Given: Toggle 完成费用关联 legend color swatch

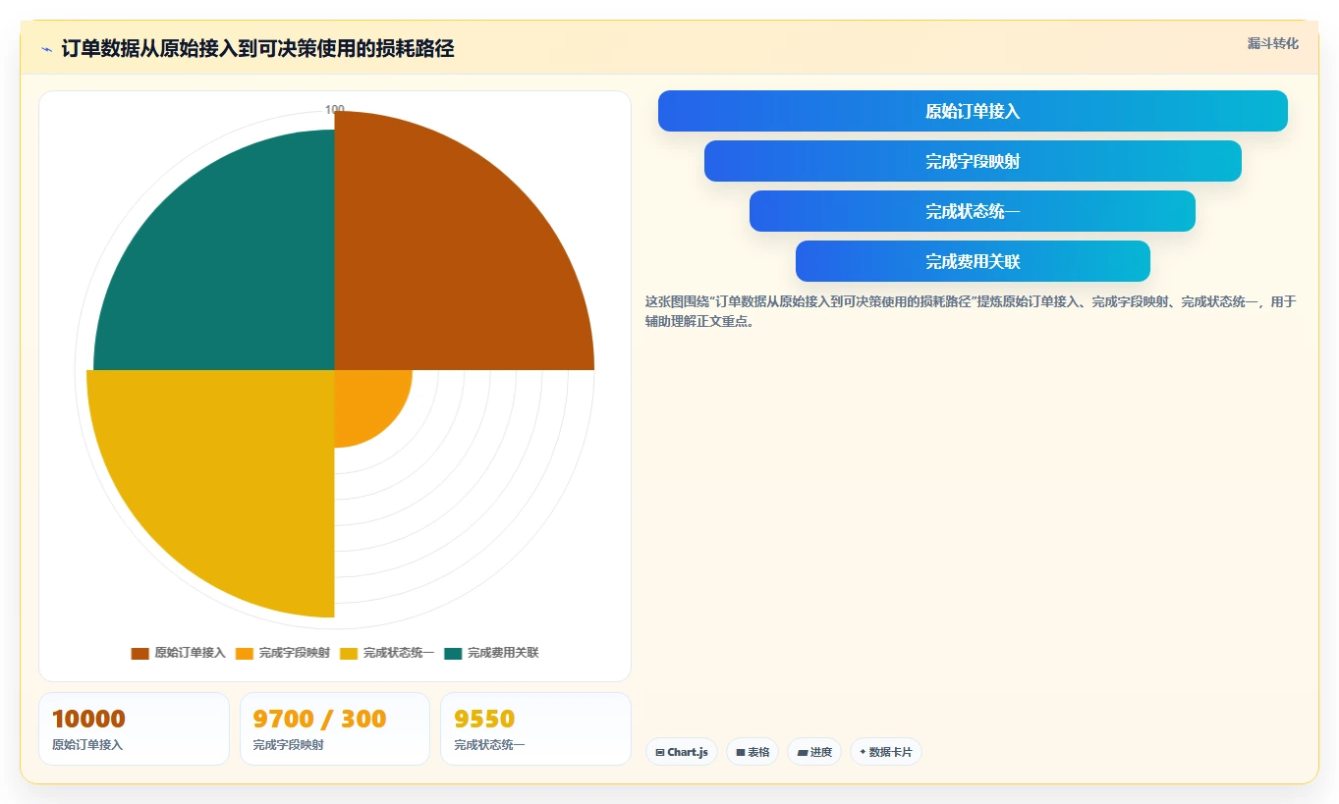Looking at the screenshot, I should (x=453, y=653).
